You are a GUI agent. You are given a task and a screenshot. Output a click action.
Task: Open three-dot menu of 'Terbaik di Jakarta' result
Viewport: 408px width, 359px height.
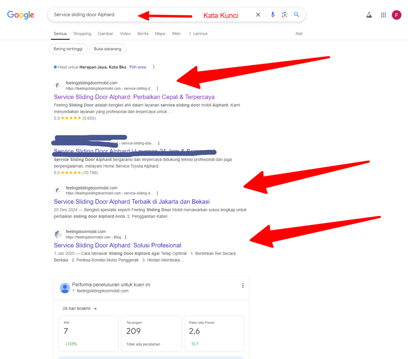[x=157, y=193]
